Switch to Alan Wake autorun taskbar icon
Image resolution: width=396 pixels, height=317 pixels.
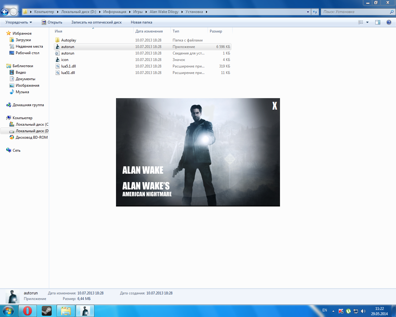(85, 311)
